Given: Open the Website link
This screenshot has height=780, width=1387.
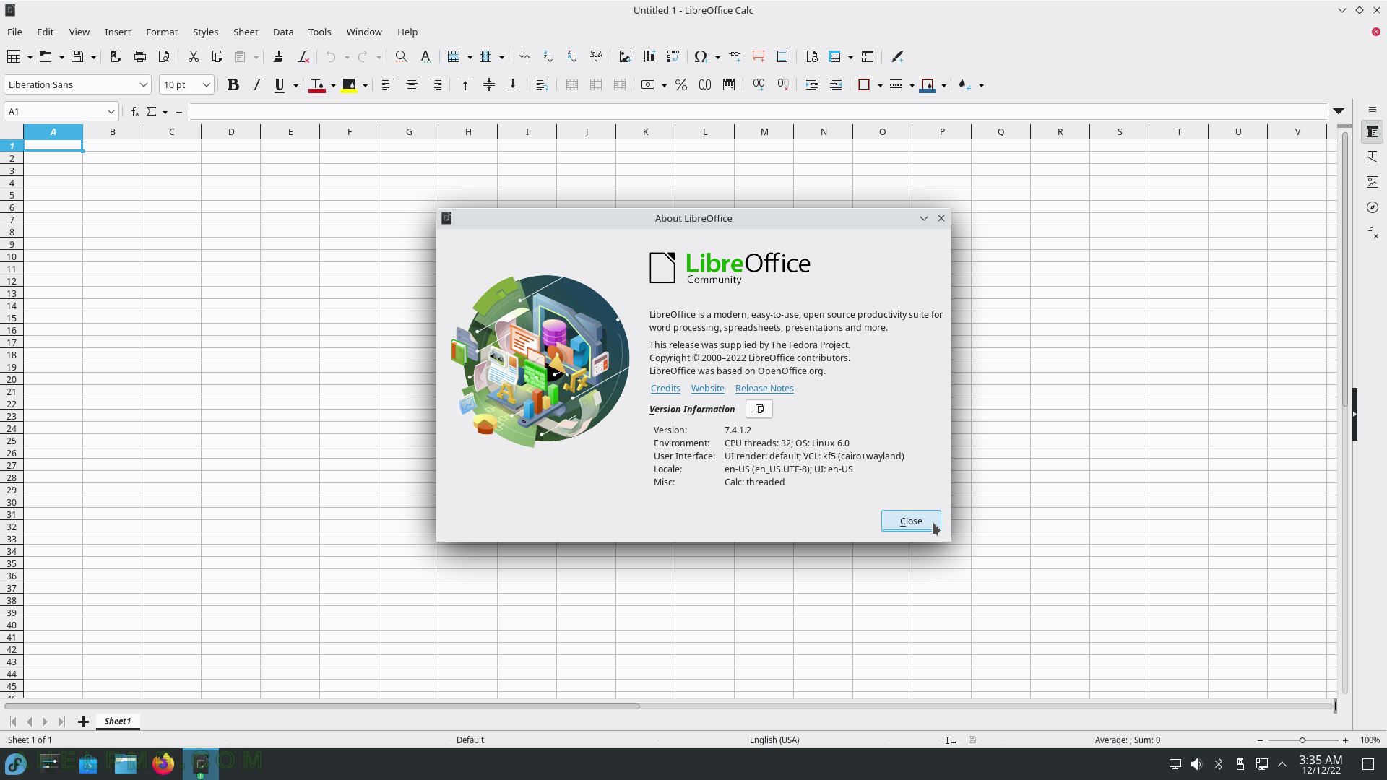Looking at the screenshot, I should coord(707,388).
